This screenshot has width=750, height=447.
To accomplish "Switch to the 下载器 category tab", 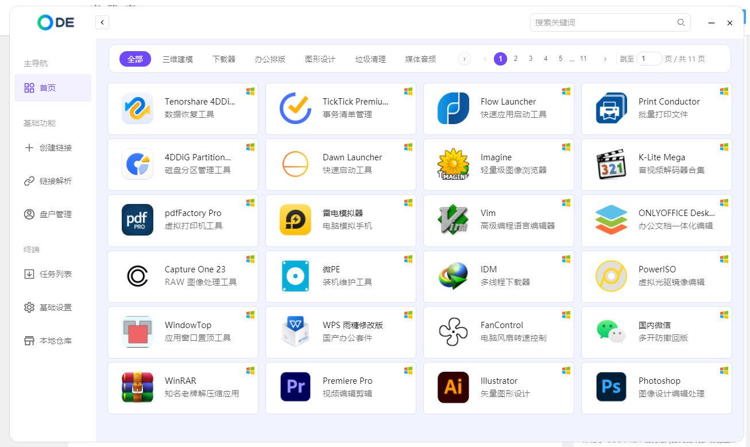I will 224,59.
